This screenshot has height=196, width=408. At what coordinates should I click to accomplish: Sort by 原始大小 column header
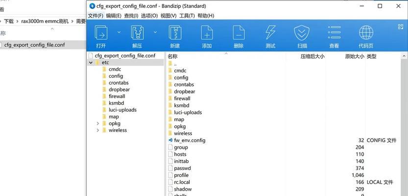(355, 56)
